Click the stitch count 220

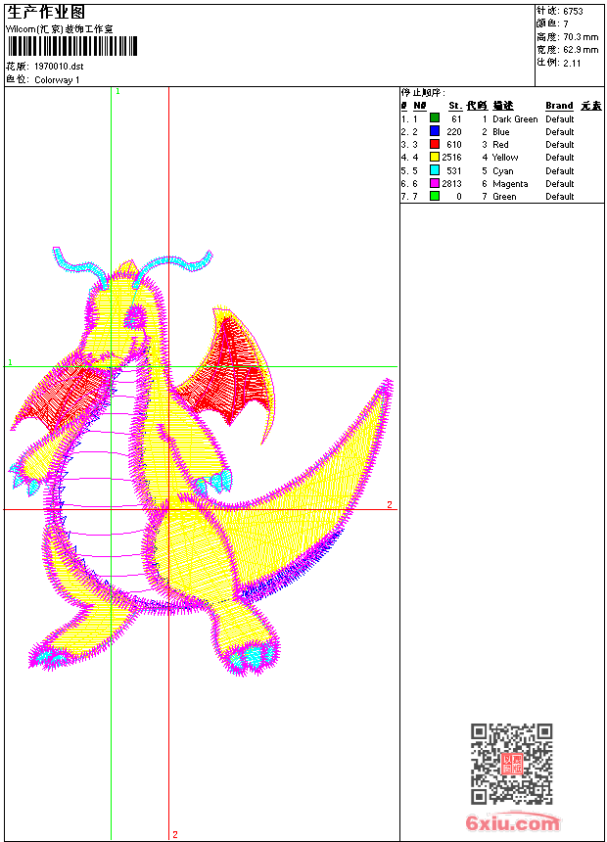tap(454, 132)
